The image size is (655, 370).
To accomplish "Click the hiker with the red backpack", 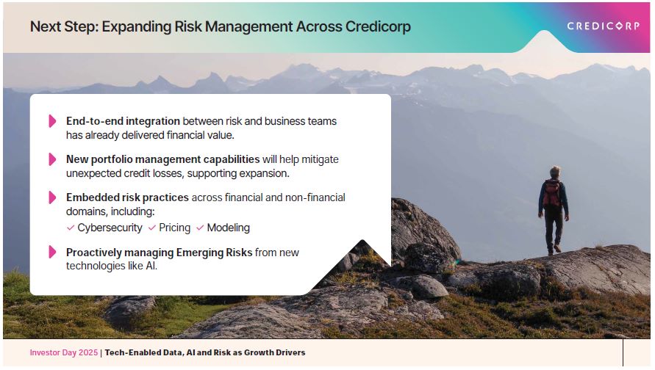I will click(552, 210).
